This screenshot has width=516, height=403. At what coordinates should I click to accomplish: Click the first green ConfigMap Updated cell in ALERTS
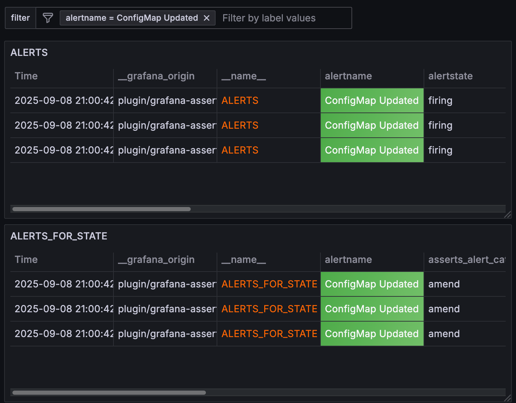(x=371, y=101)
